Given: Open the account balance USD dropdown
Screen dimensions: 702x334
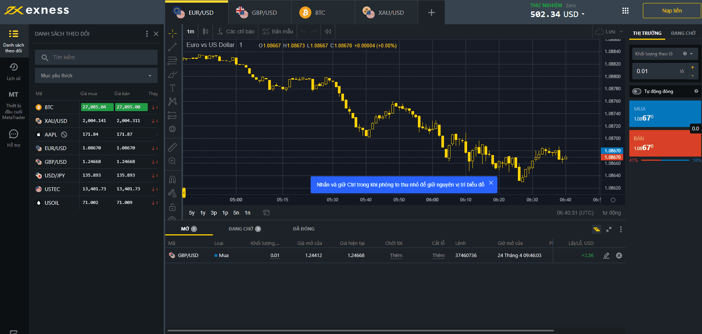Looking at the screenshot, I should point(558,14).
